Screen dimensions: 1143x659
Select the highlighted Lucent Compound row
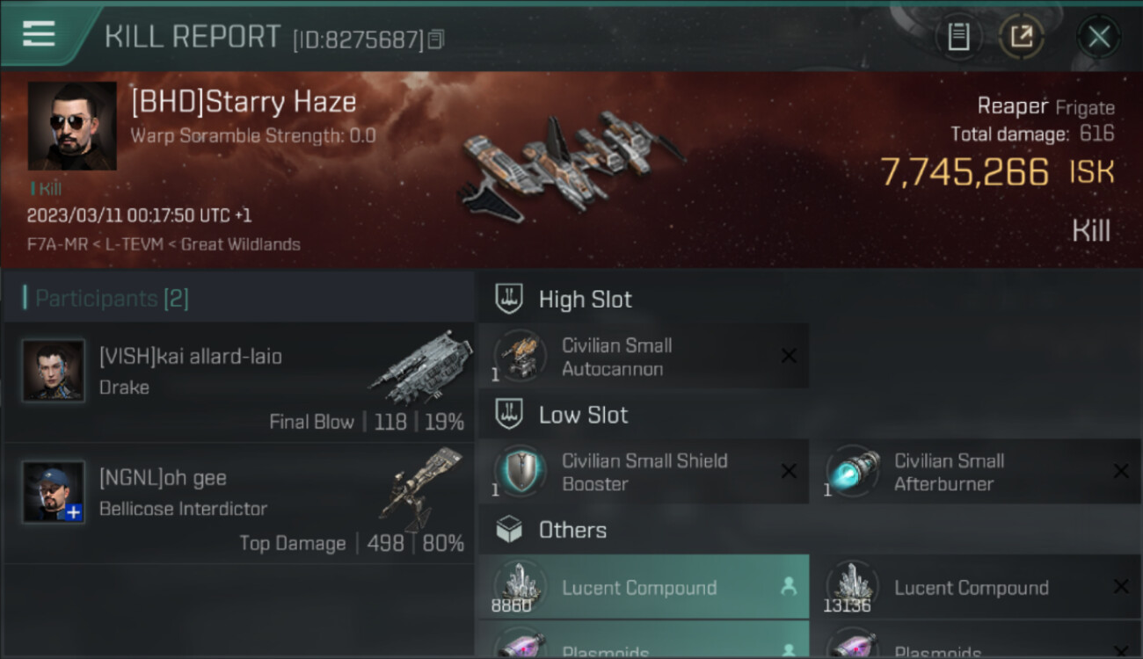[x=644, y=587]
